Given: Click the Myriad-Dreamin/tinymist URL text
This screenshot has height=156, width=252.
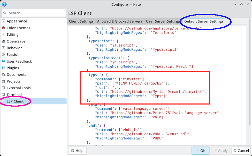Looking at the screenshot, I should 157,92.
